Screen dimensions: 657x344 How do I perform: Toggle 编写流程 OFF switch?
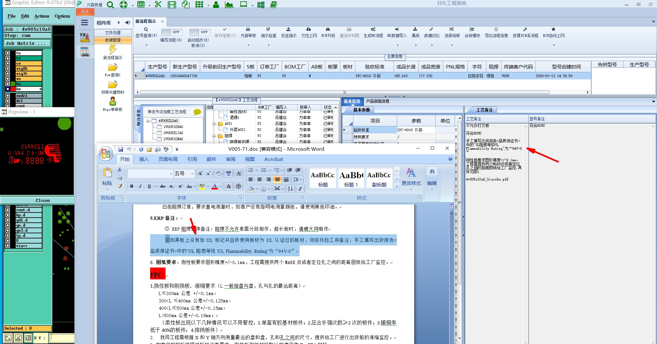[171, 32]
